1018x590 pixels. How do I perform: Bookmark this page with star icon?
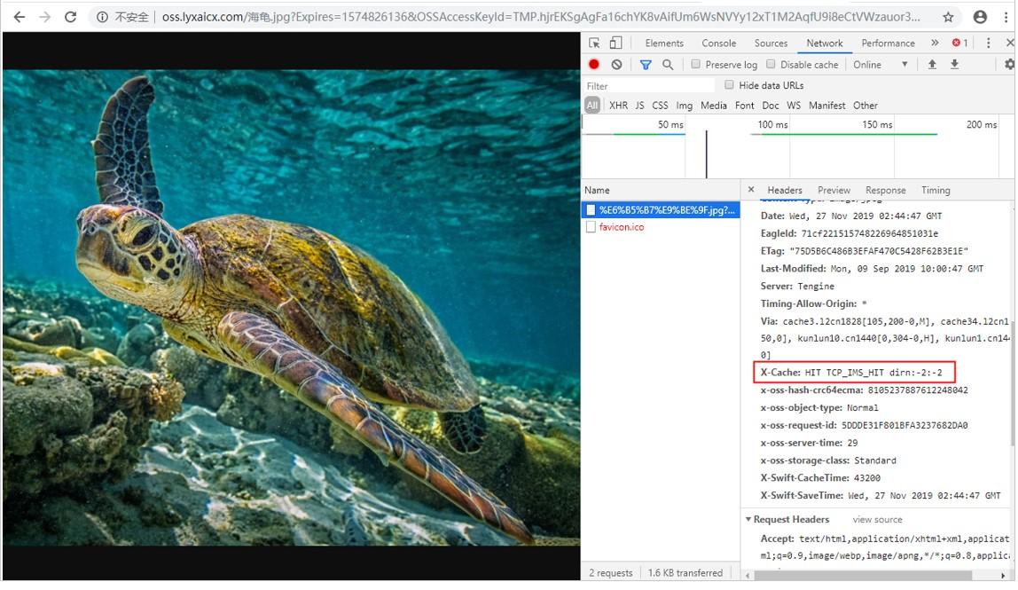coord(948,17)
